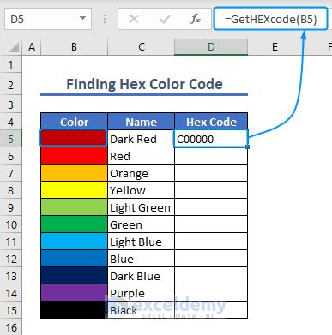The height and width of the screenshot is (335, 332).
Task: Select the 'Finding Hex Color Code' title
Action: click(x=144, y=84)
